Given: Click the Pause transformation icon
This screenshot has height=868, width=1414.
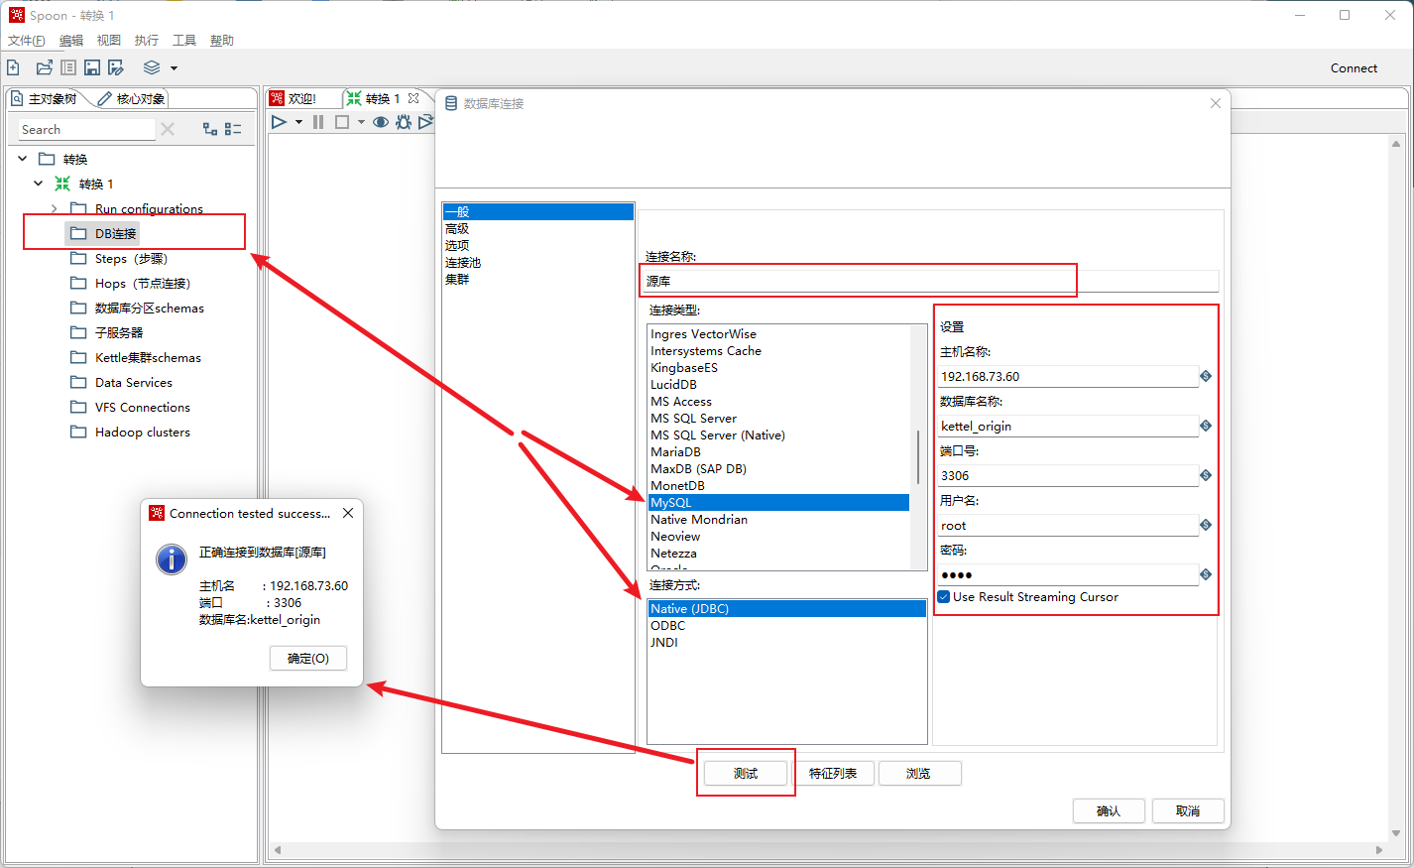Looking at the screenshot, I should pyautogui.click(x=318, y=122).
